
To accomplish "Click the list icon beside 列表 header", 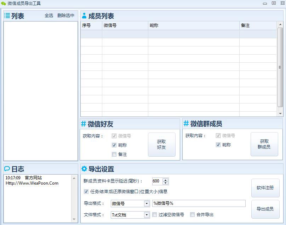I will pyautogui.click(x=7, y=16).
